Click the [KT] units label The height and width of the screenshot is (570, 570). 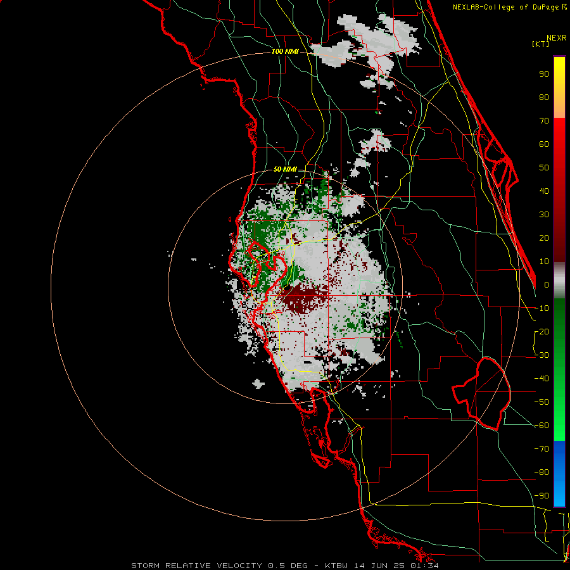tap(541, 44)
